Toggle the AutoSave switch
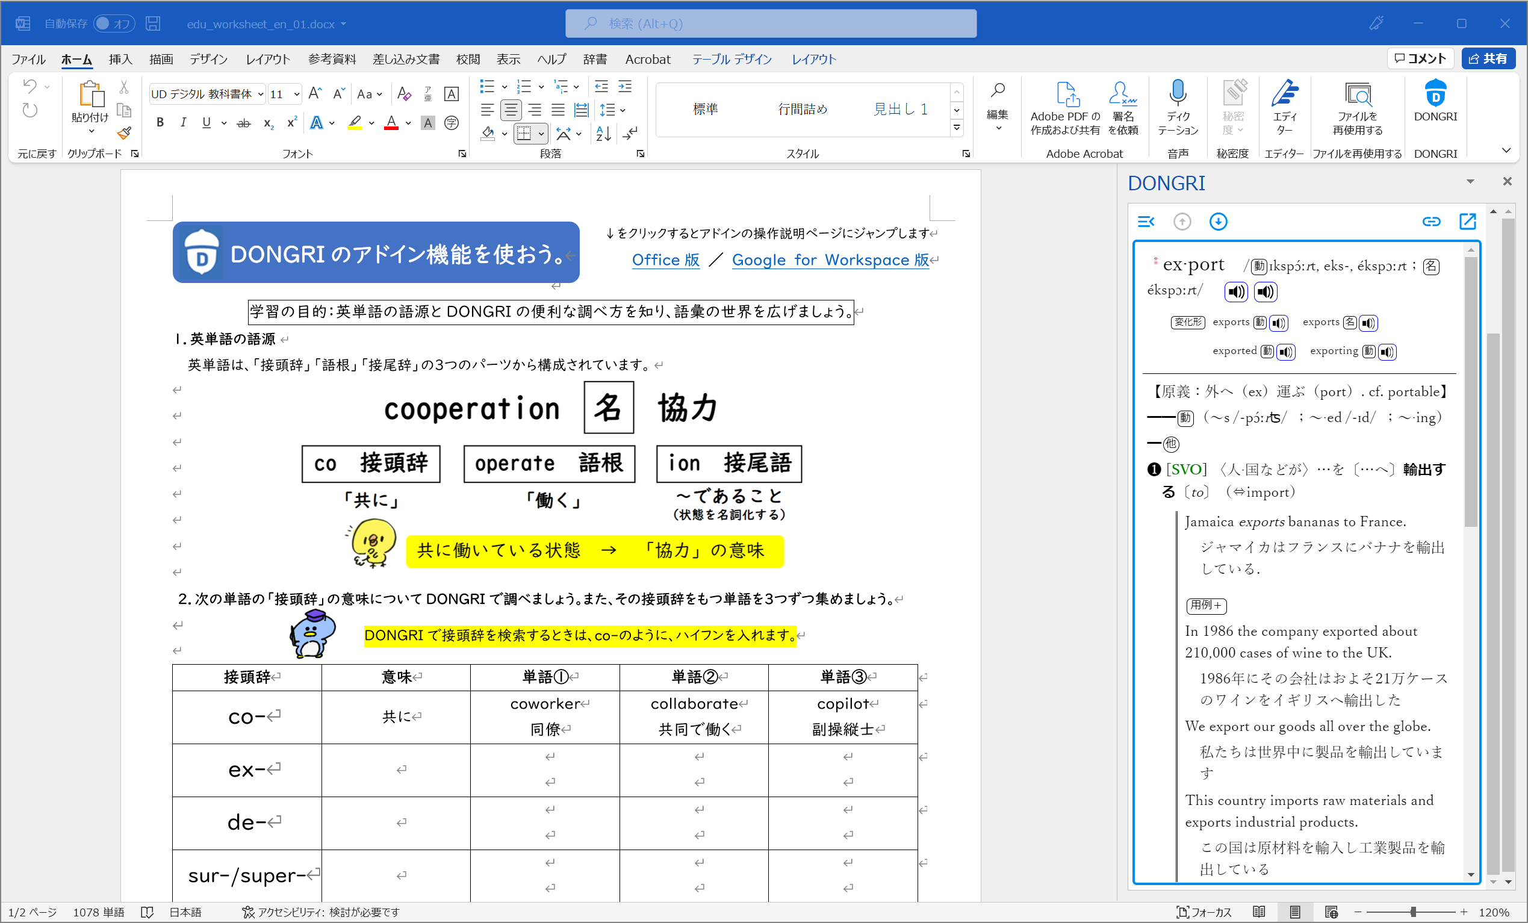 pos(115,23)
